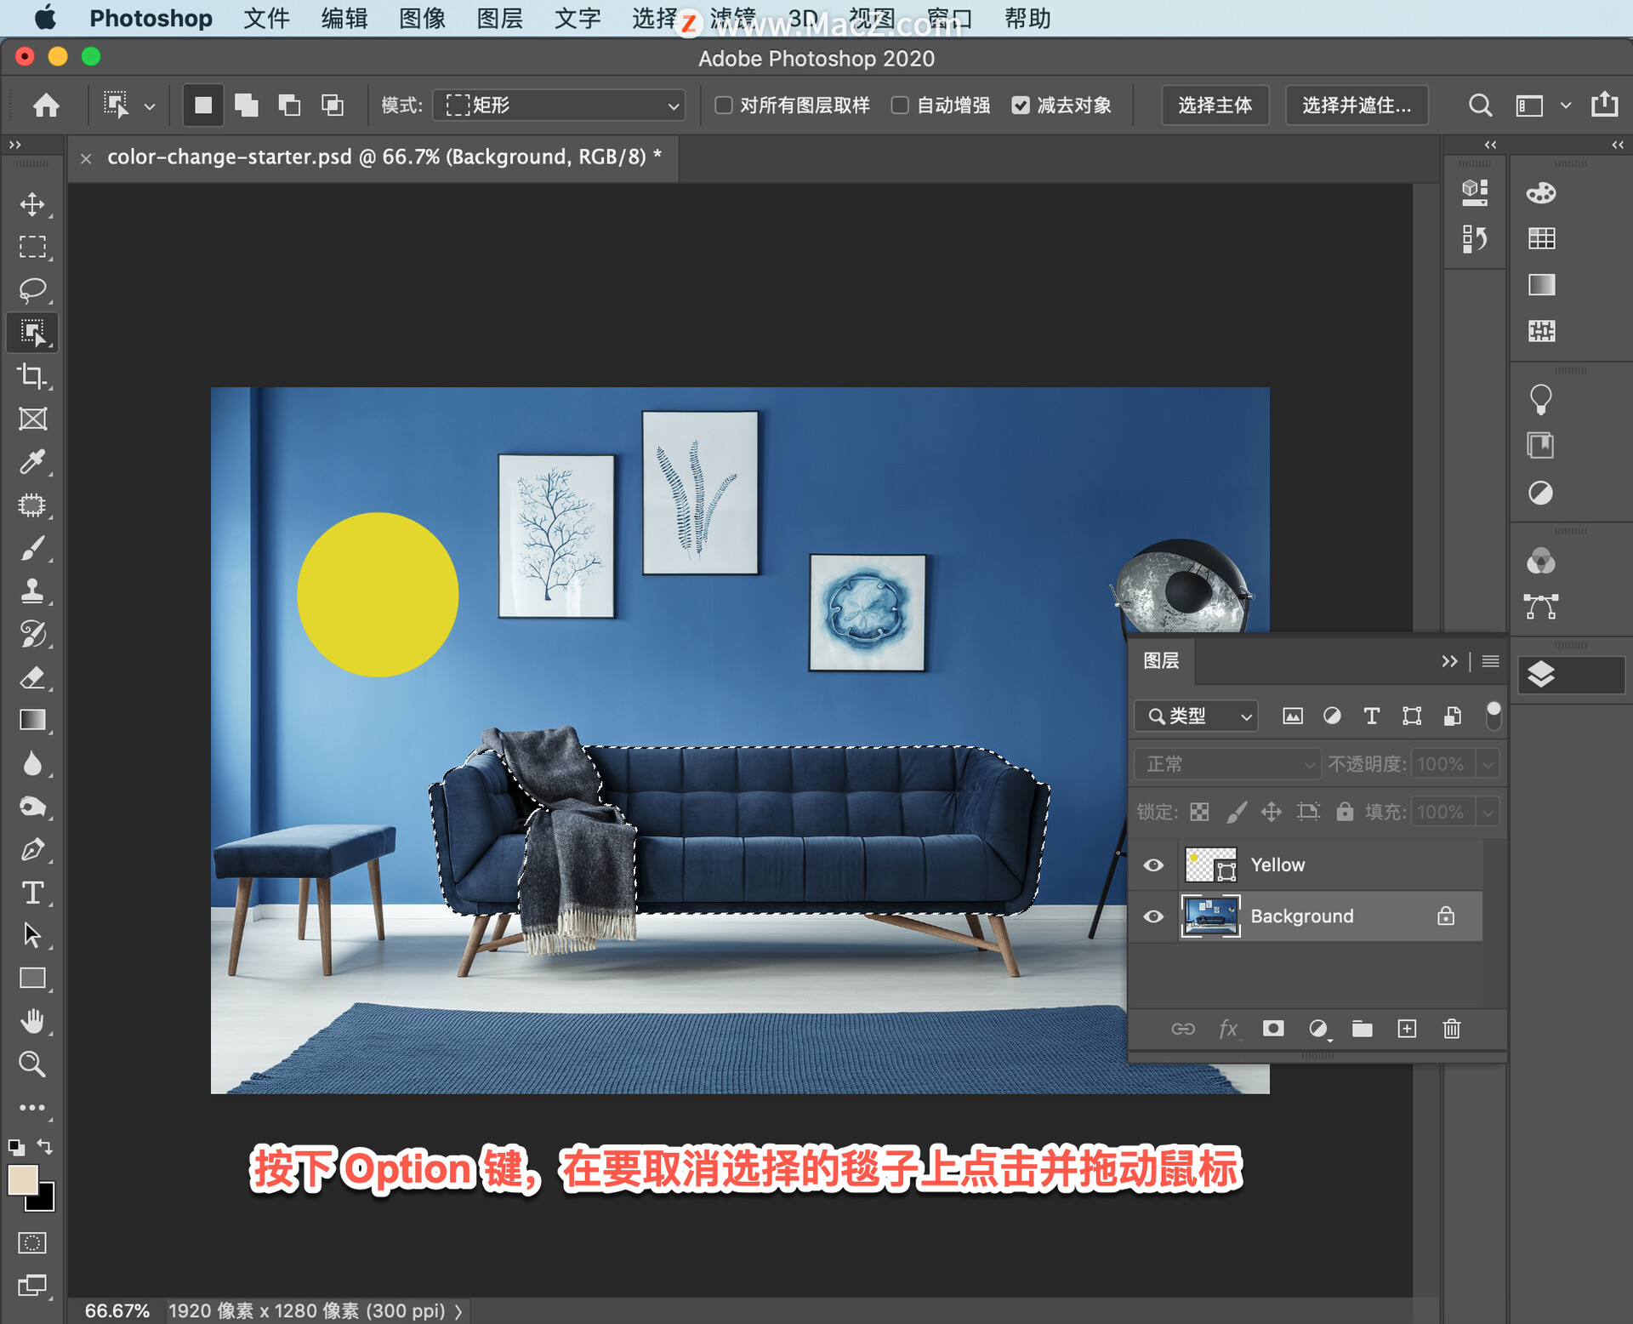Toggle layer filtering switch on
This screenshot has width=1633, height=1324.
(x=1494, y=716)
